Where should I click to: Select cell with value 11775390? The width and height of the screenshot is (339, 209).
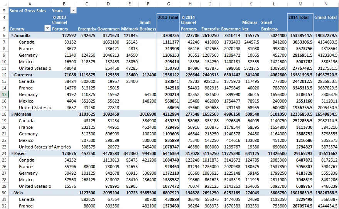click(231, 153)
